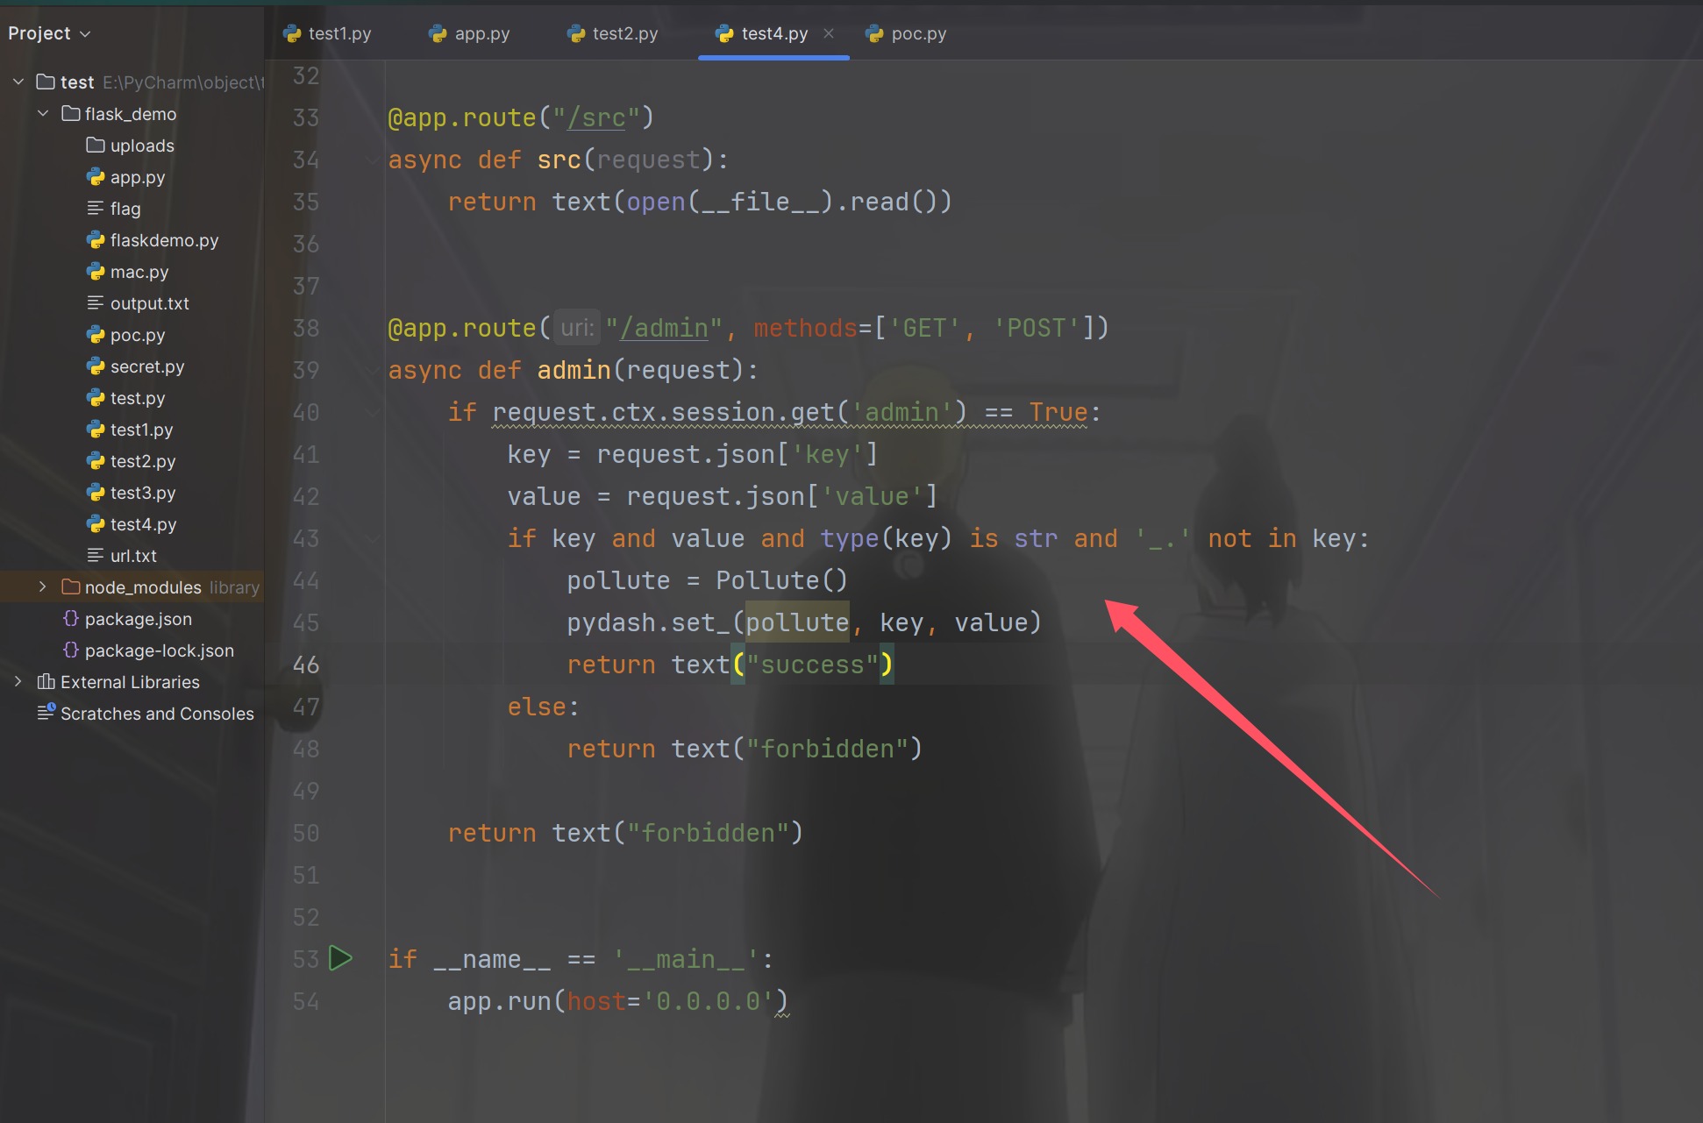Expand the node_modules folder

tap(43, 586)
